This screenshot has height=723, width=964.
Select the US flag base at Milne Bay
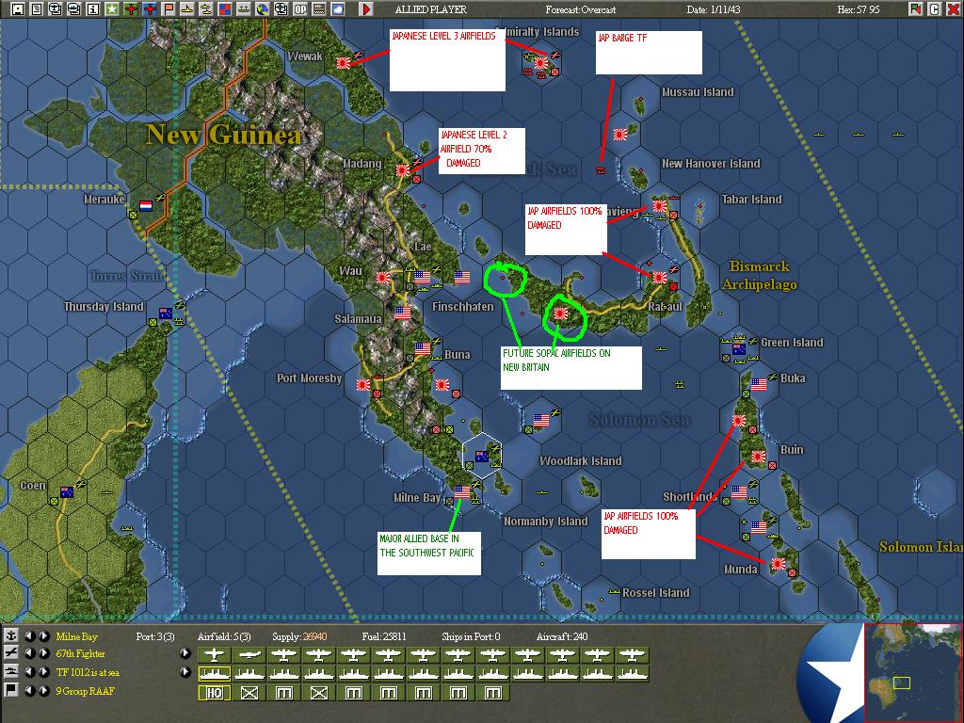click(461, 491)
